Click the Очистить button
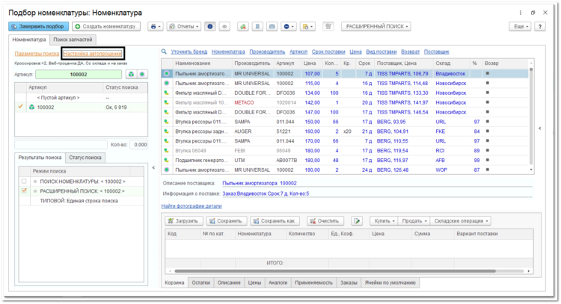Screen dimensions: 561x304 [325, 221]
